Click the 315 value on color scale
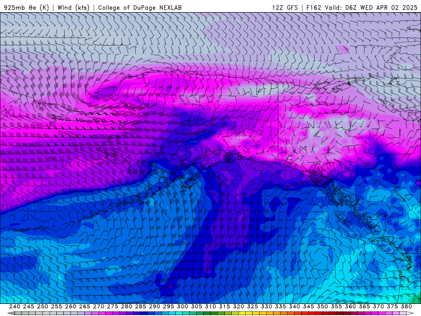Screen dimensions: 421x316 pos(224,307)
